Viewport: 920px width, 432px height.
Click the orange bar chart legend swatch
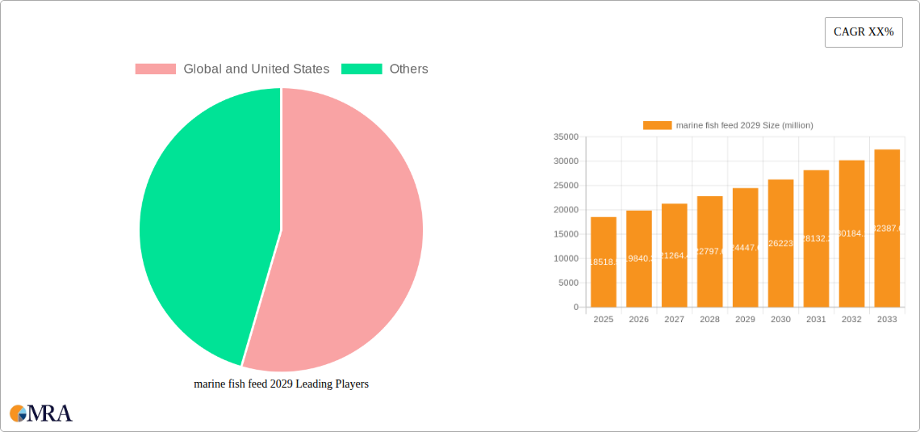(x=657, y=125)
